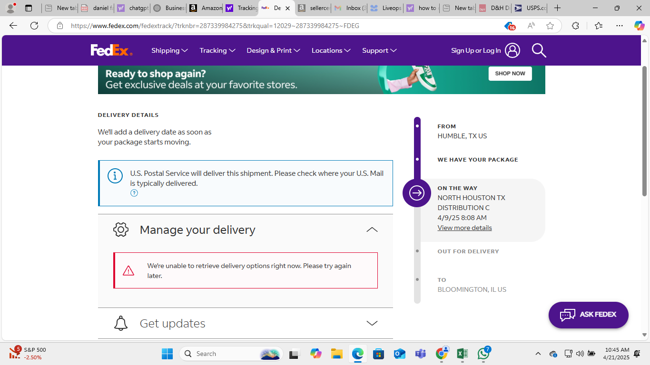Click the Windows taskbar Search box

231,354
